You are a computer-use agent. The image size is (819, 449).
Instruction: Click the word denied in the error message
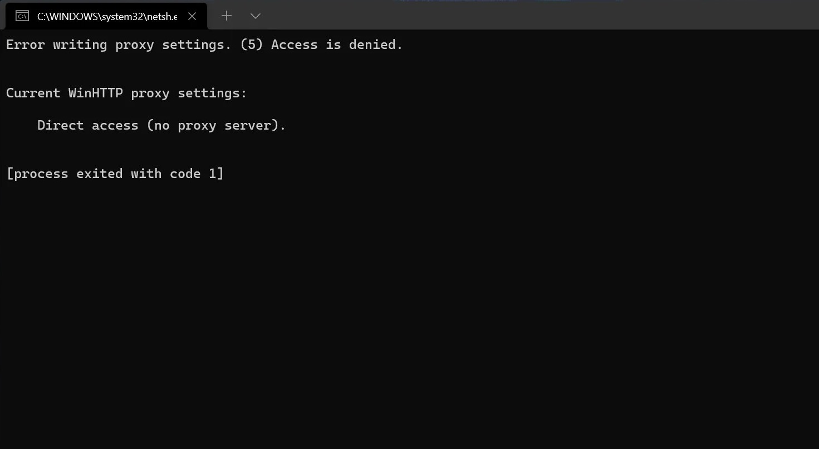point(372,45)
